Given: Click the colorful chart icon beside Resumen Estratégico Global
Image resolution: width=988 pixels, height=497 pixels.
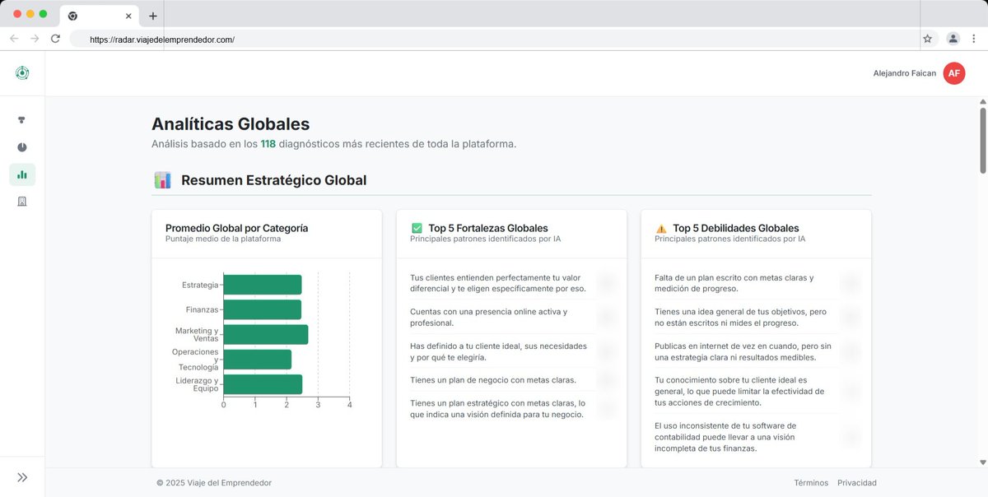Looking at the screenshot, I should click(x=162, y=180).
